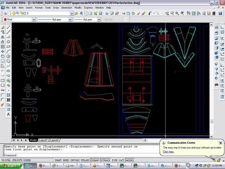This screenshot has height=169, width=225.
Task: Select the Rotate tool
Action: point(3,56)
